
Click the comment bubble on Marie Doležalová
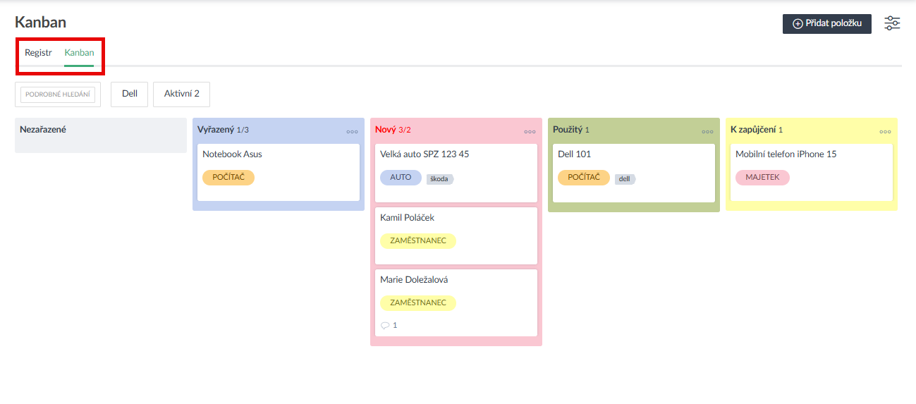coord(385,326)
